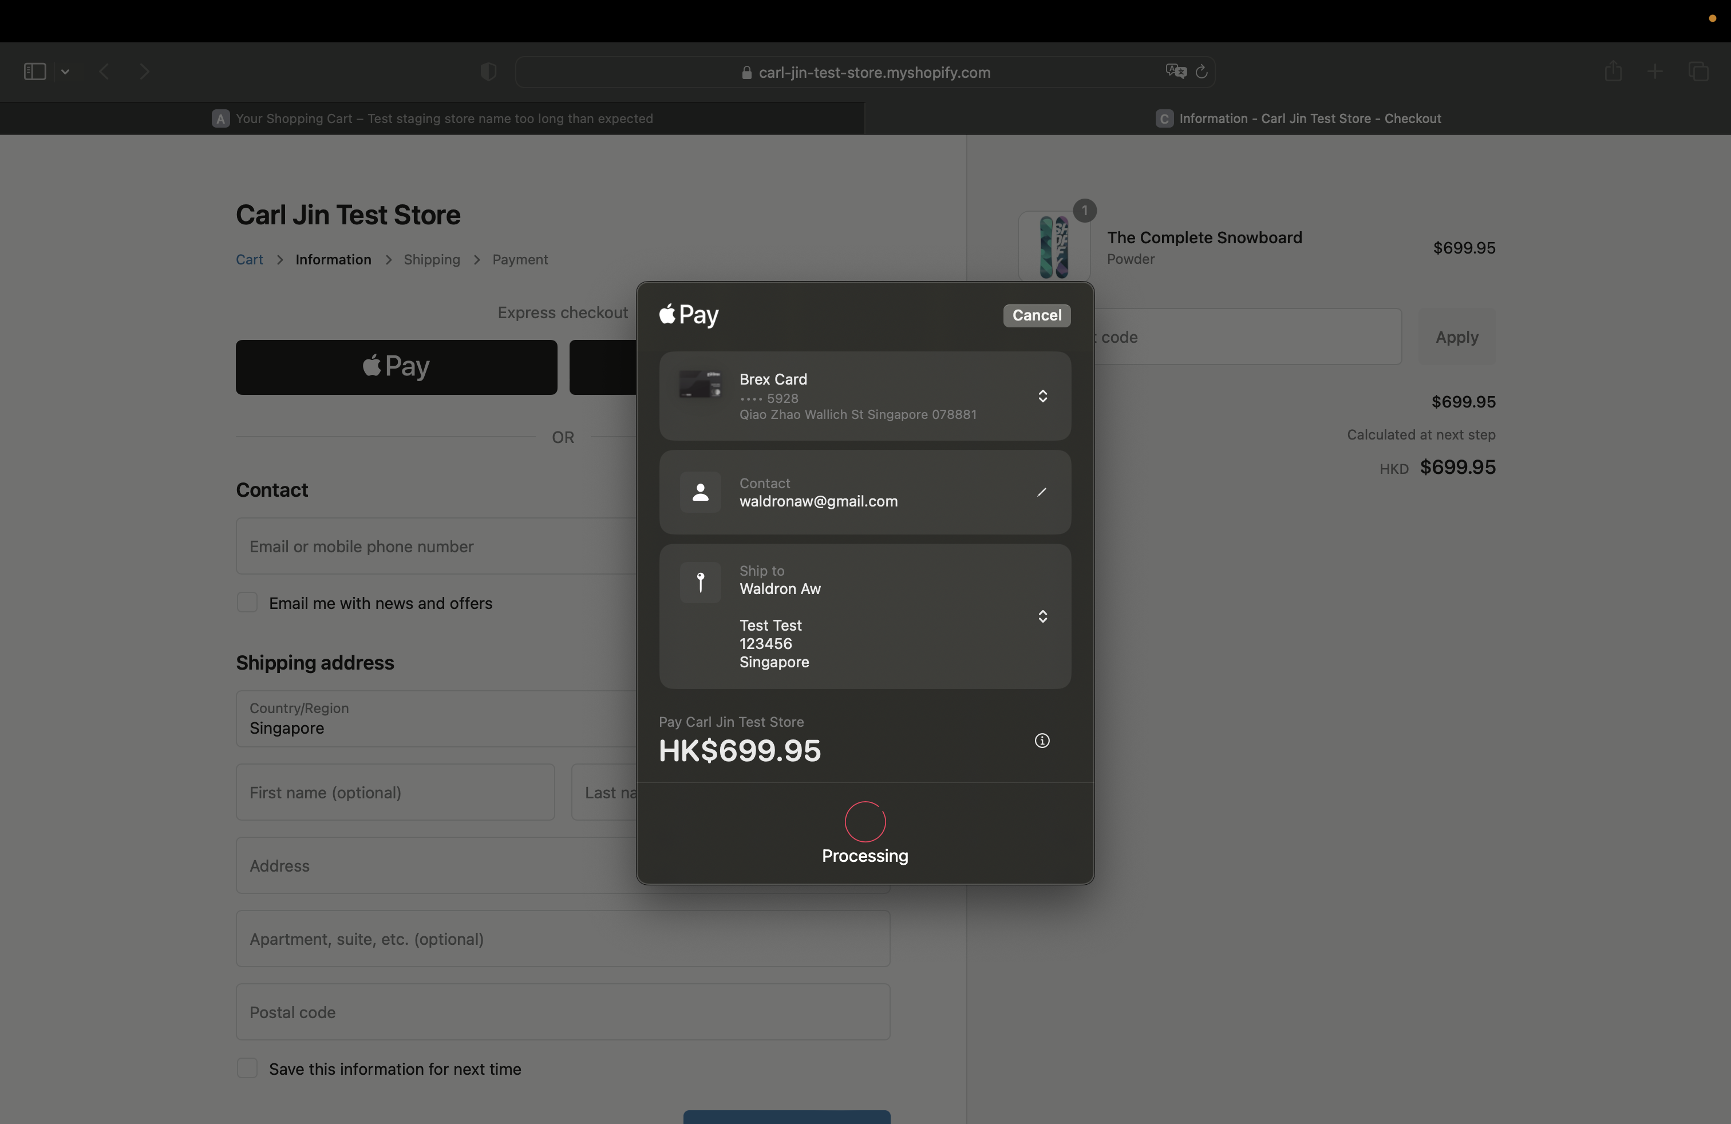Click the edit pencil on the Contact row
The image size is (1731, 1124).
coord(1041,492)
